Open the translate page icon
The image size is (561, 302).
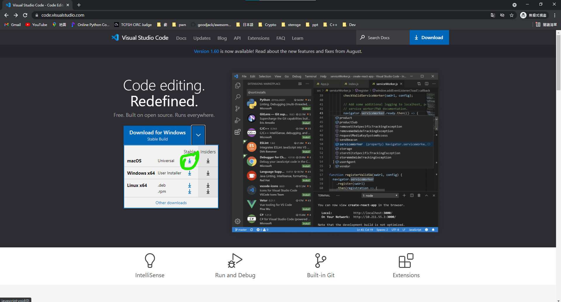pyautogui.click(x=493, y=15)
